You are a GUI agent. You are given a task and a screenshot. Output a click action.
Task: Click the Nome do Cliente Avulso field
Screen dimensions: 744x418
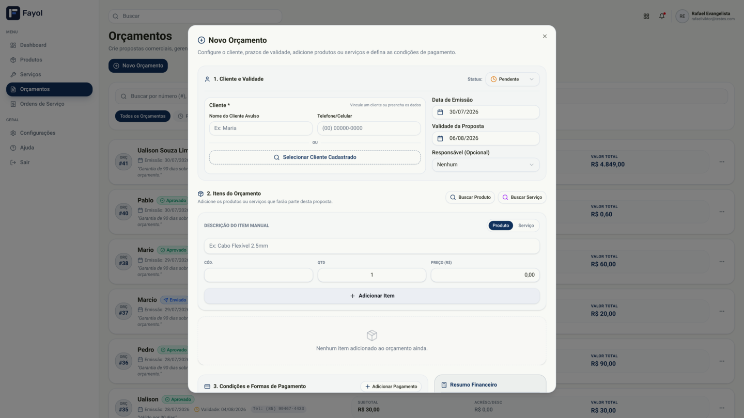tap(261, 128)
